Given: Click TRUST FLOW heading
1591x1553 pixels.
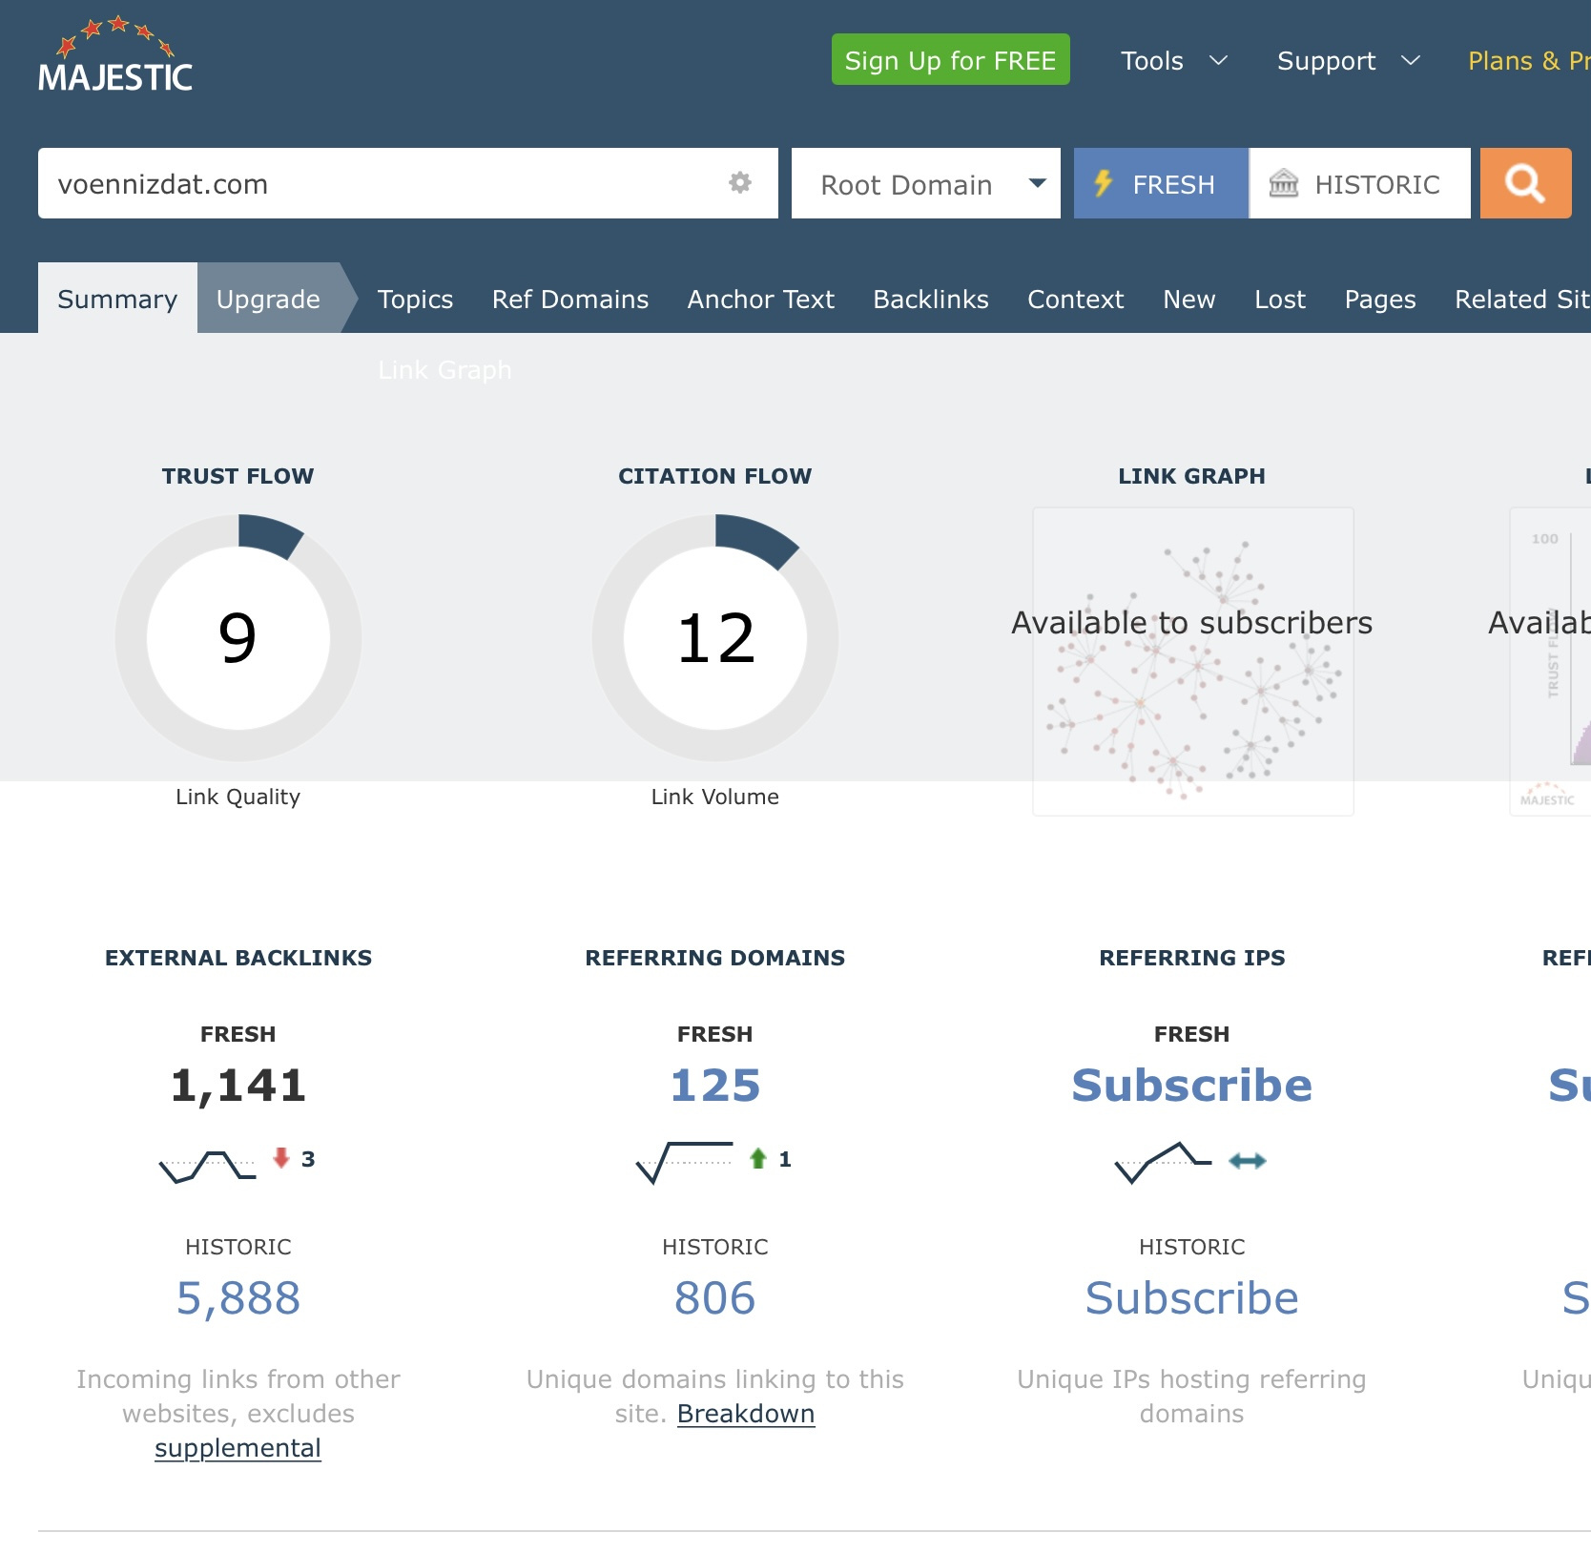Looking at the screenshot, I should pos(238,476).
